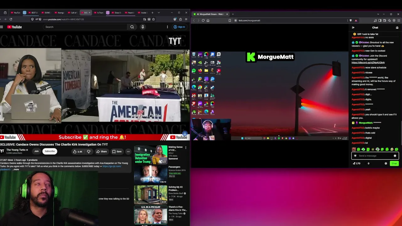402x226 pixels.
Task: Click the MorgueMatt username in chat
Action: tap(366, 123)
